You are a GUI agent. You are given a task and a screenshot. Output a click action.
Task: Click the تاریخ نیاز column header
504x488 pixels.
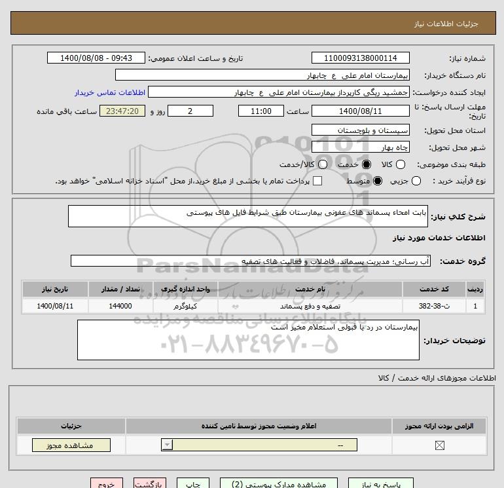[x=55, y=289]
